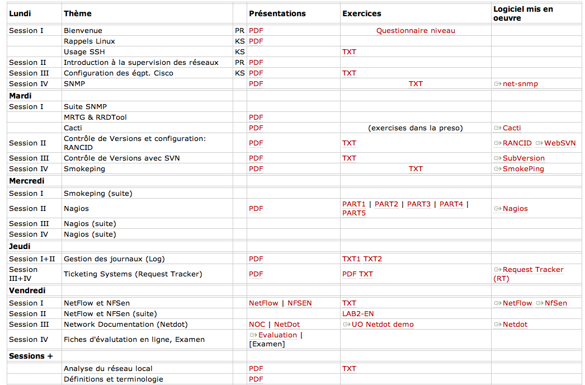Click the external-link icon before UO Netdot demo
The height and width of the screenshot is (385, 585).
[346, 325]
